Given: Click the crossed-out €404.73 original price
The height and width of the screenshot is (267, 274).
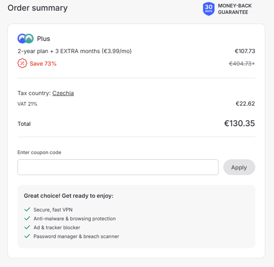Looking at the screenshot, I should (x=240, y=64).
